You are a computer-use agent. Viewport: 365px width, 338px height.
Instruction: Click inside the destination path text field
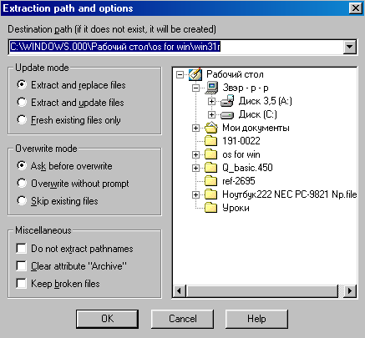click(176, 47)
